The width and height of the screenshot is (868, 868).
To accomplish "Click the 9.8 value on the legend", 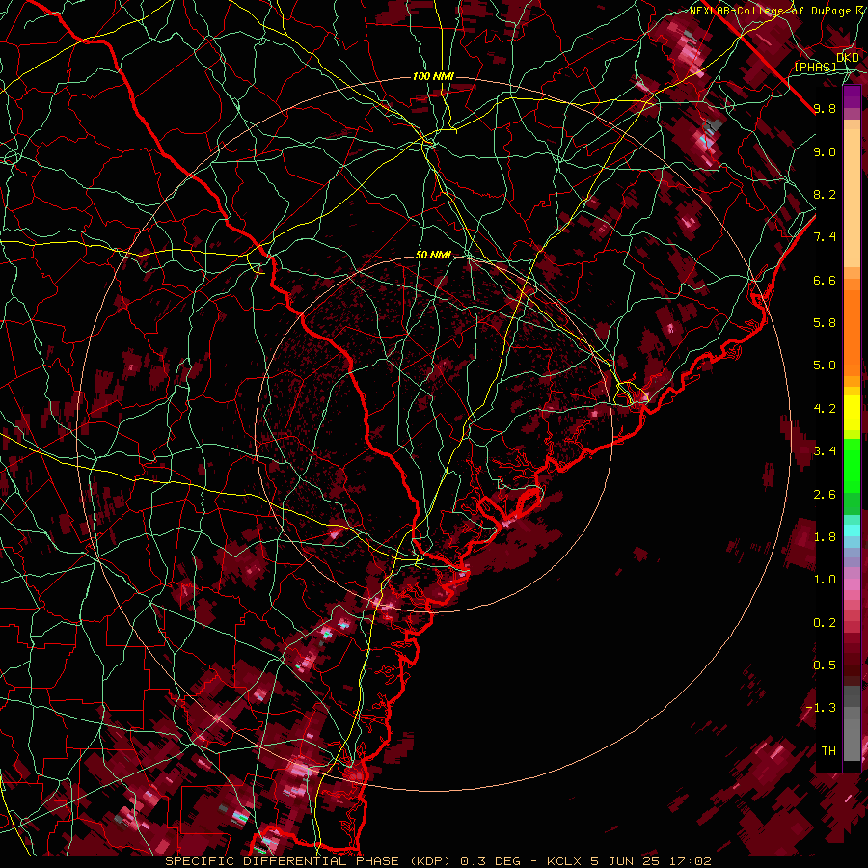I will pos(825,108).
